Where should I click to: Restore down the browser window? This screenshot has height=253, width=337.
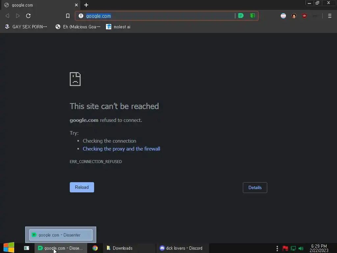click(317, 3)
